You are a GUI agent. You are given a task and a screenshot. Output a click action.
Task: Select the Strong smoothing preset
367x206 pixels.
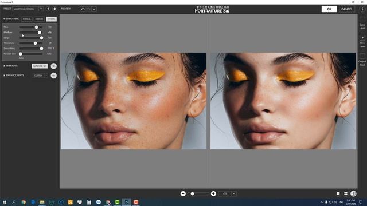point(51,19)
